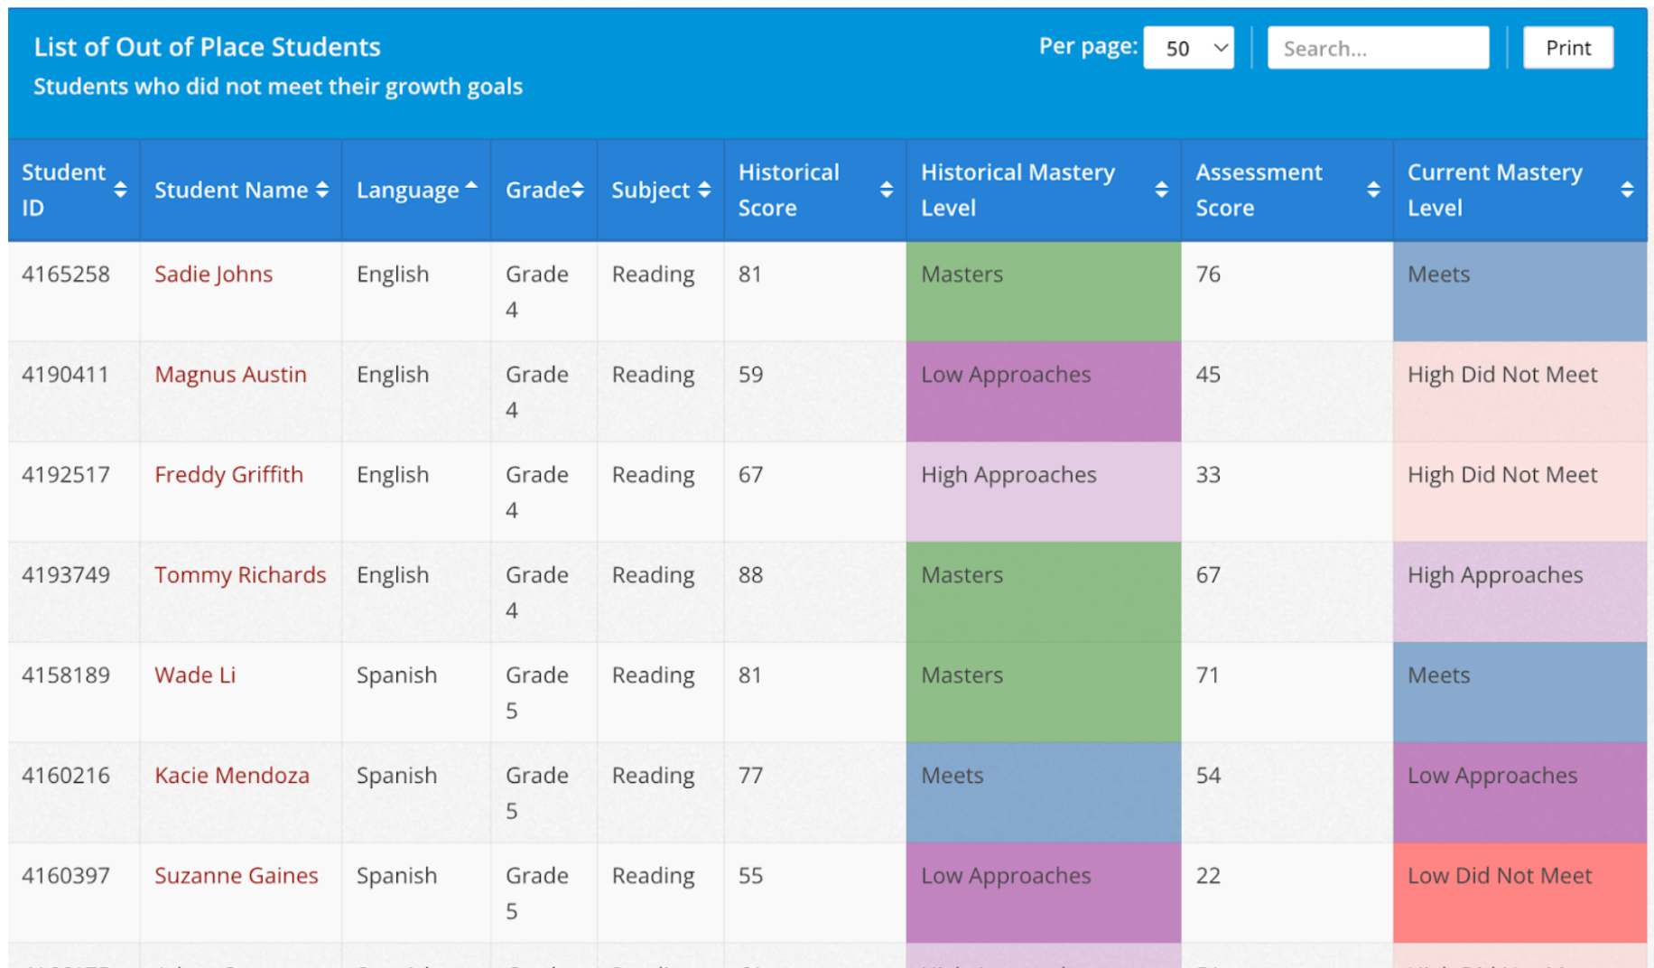Sort students by Subject
This screenshot has height=968, width=1654.
706,190
